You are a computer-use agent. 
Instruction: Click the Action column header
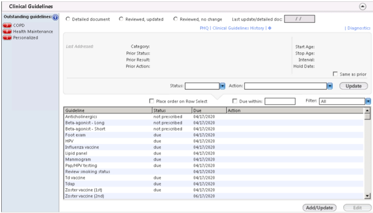point(295,111)
